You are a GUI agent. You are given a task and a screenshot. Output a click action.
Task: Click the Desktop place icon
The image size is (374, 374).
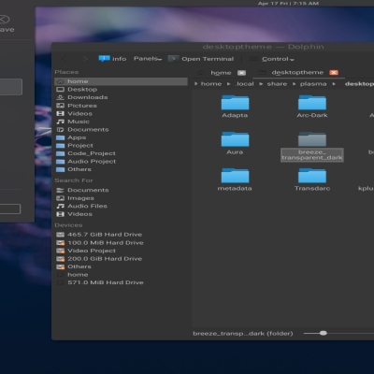pos(60,90)
